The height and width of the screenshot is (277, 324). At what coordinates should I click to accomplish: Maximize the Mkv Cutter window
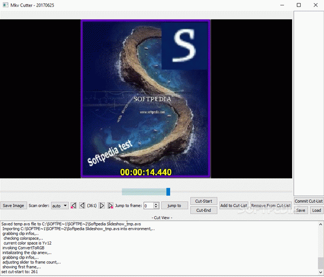point(299,5)
